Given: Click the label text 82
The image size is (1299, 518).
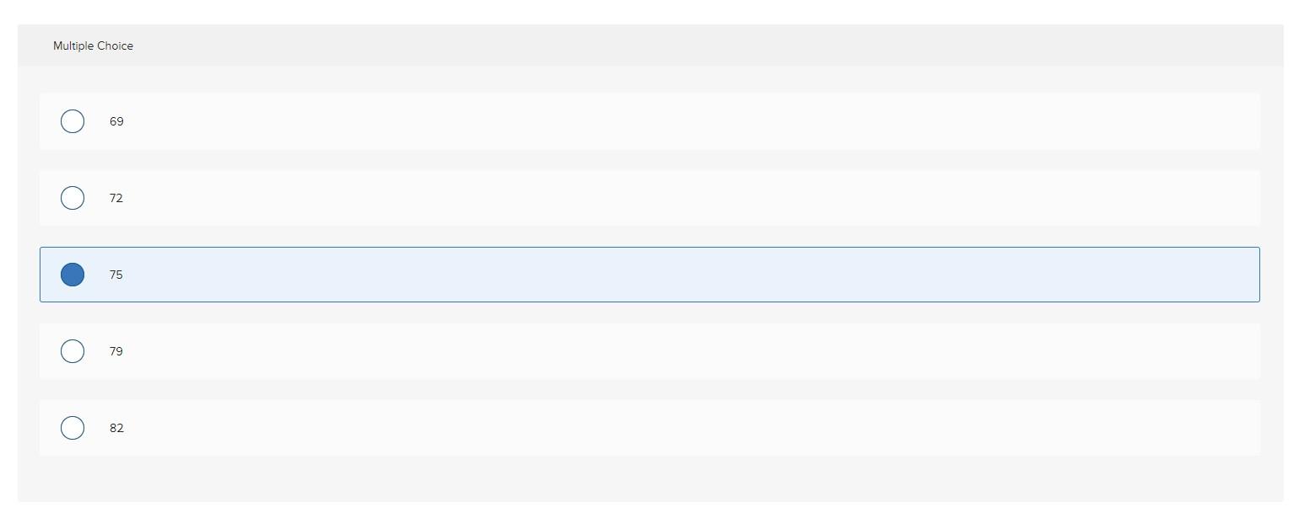Looking at the screenshot, I should (x=116, y=427).
